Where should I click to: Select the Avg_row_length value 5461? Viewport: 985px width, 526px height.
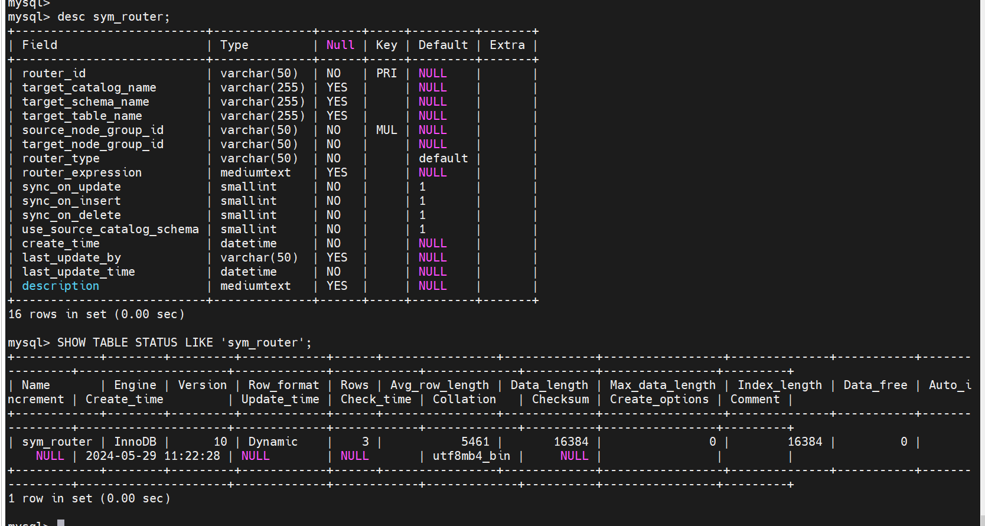coord(475,442)
